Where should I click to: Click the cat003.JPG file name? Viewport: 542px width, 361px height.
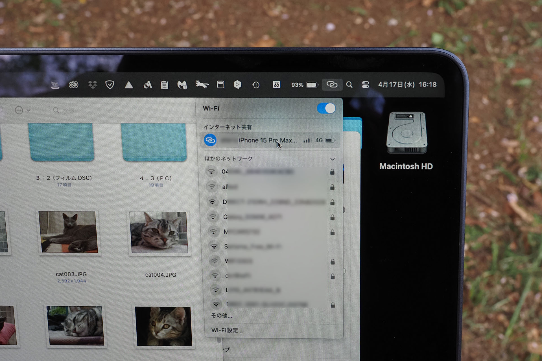(x=71, y=274)
